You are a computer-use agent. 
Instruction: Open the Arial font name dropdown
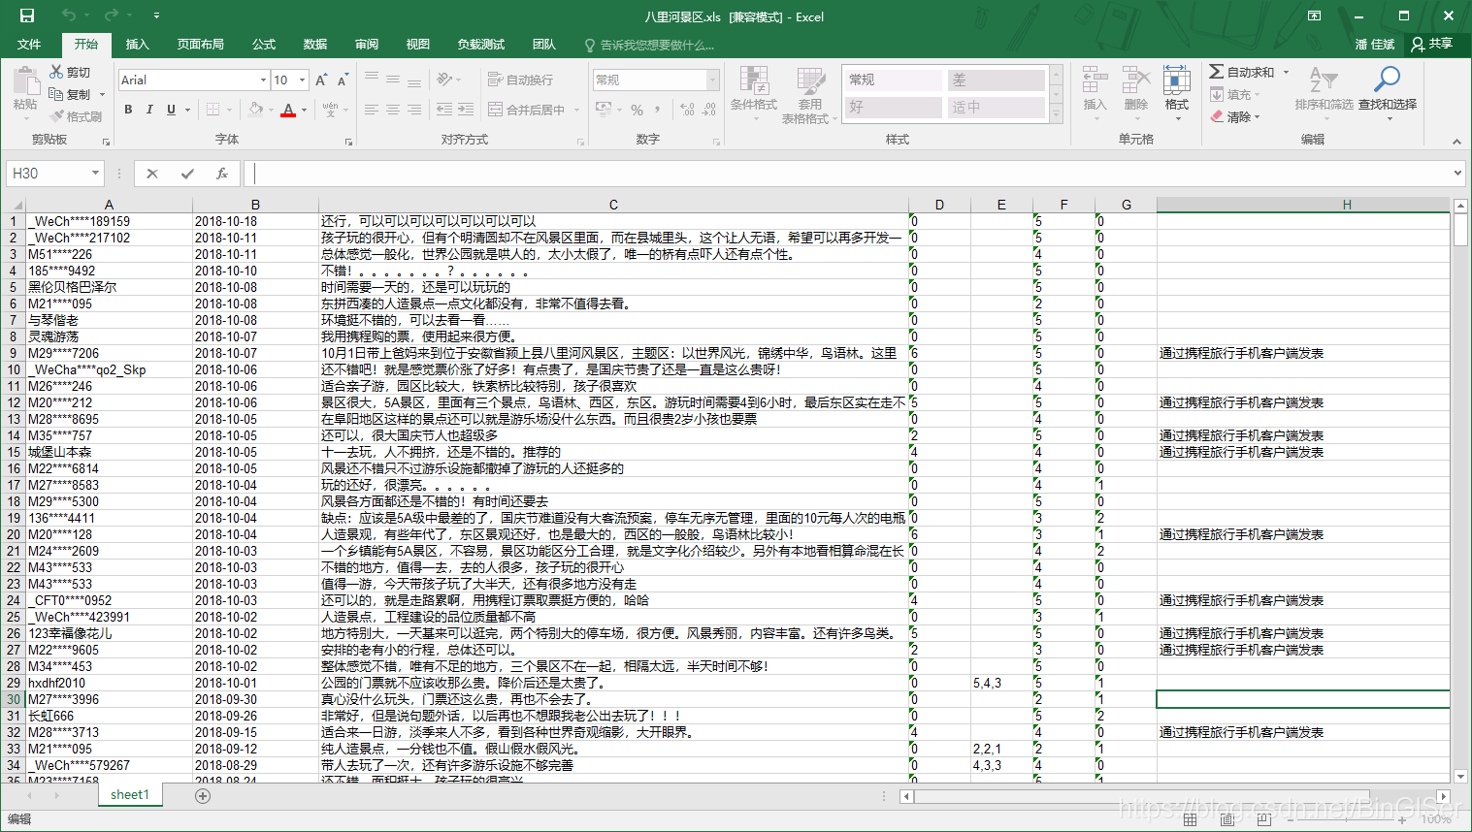(x=263, y=80)
